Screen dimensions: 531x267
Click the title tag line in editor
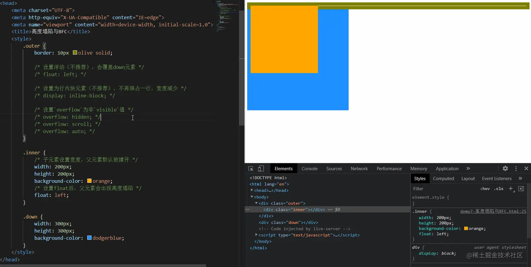(x=51, y=32)
